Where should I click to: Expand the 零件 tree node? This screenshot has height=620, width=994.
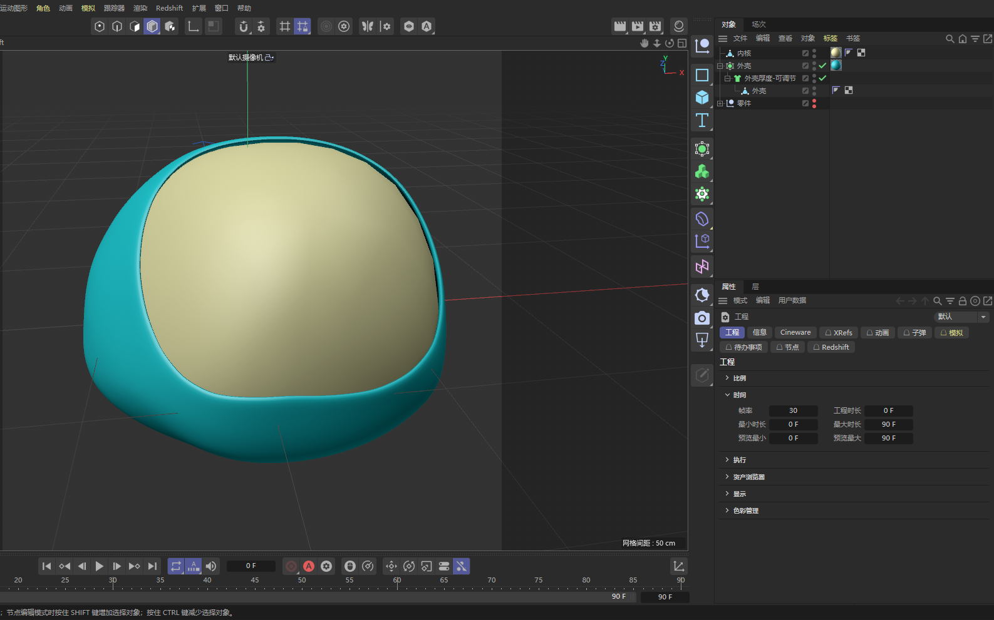point(720,103)
